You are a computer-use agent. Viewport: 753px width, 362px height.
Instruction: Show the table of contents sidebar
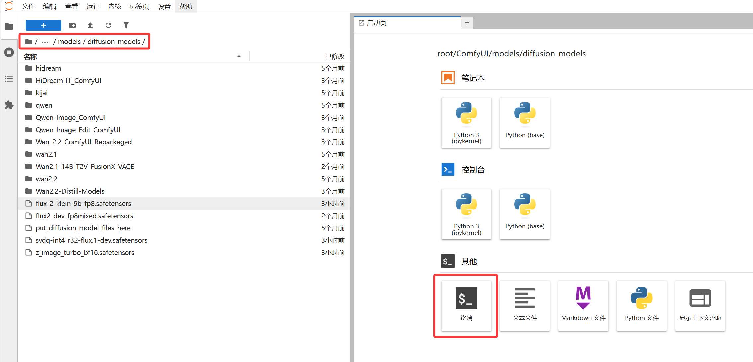(9, 79)
